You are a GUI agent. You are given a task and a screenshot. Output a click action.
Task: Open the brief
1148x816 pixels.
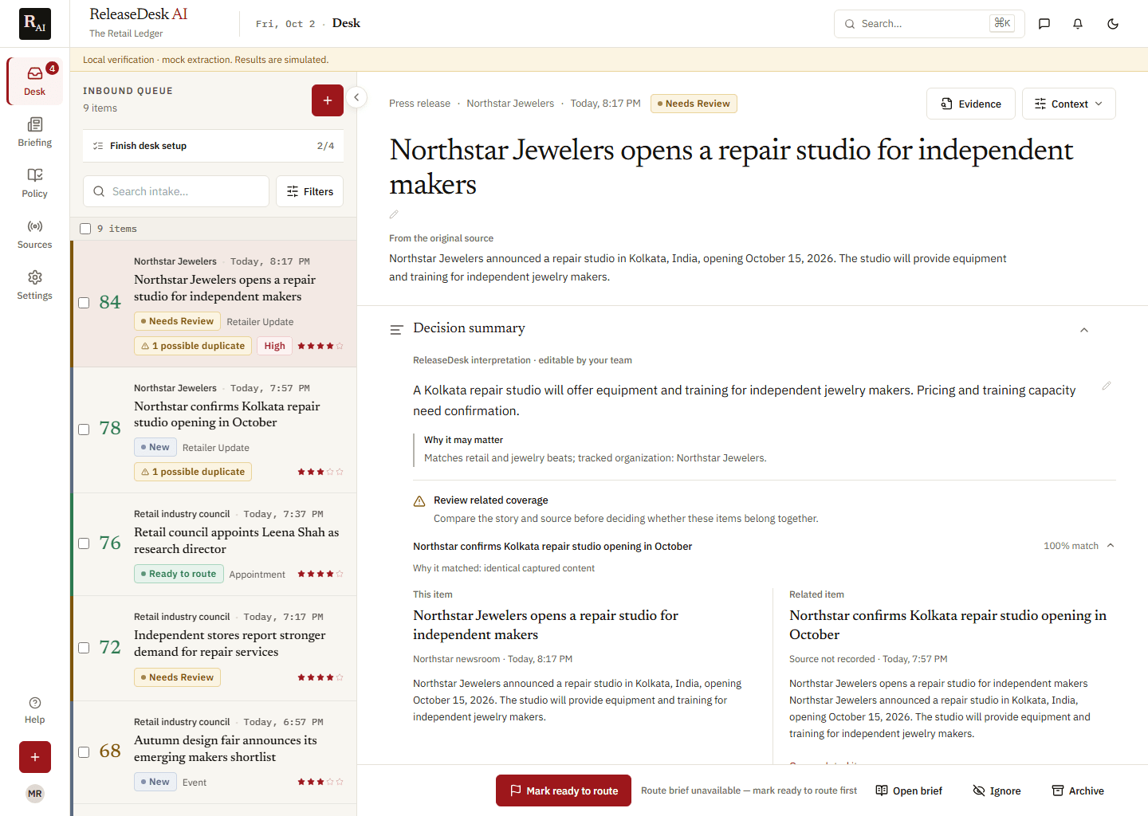pos(909,790)
